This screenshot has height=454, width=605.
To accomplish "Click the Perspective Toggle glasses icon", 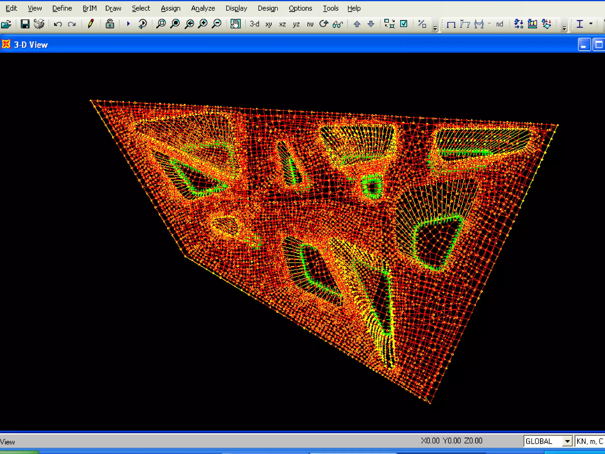I will point(337,24).
